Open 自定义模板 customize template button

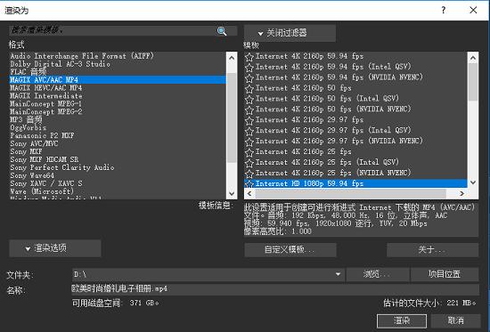click(290, 249)
